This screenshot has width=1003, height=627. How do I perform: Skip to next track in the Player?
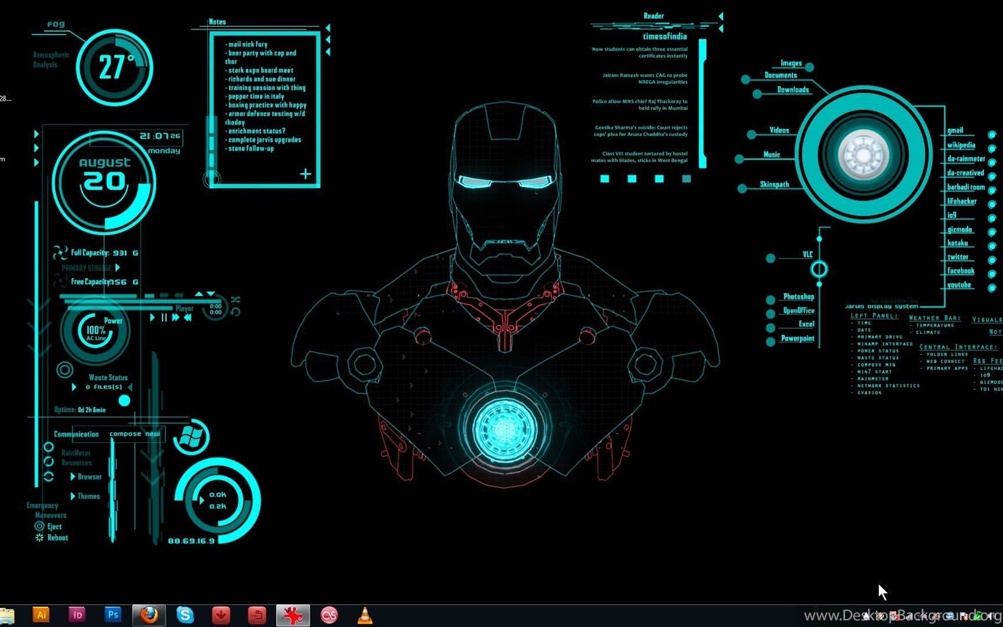(176, 318)
